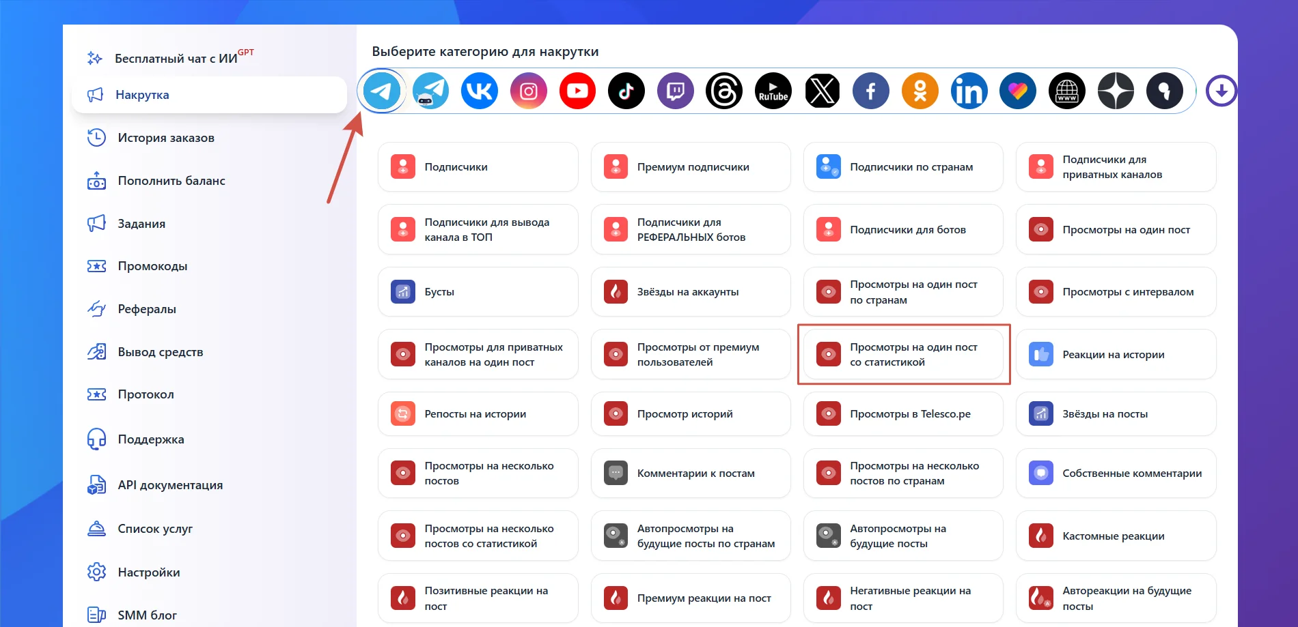1298x627 pixels.
Task: Select the Twitch category icon
Action: 676,91
